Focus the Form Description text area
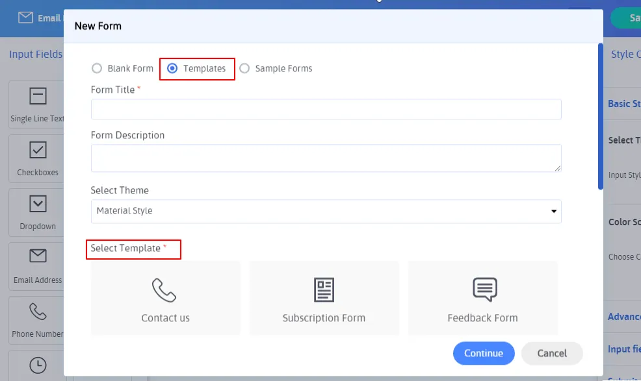 (x=326, y=158)
